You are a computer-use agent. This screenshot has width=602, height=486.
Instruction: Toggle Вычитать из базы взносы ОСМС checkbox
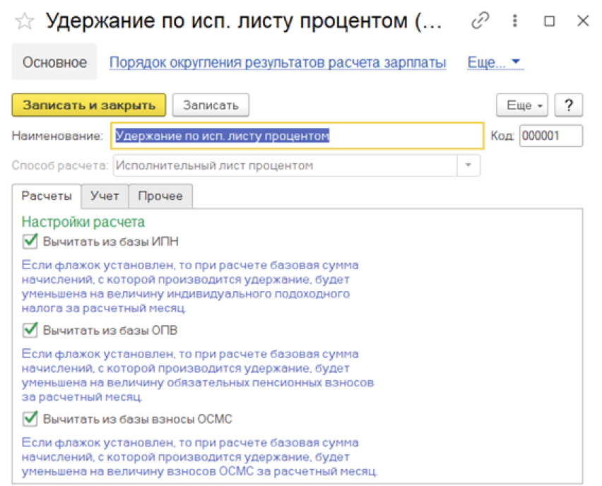[x=30, y=418]
